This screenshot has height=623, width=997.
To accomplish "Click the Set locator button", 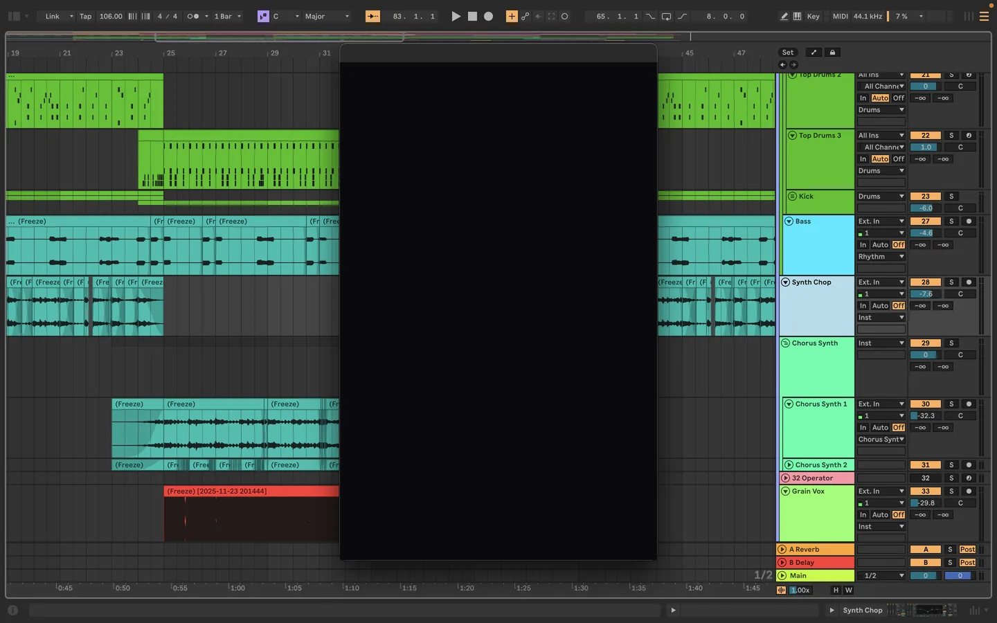I will tap(788, 53).
